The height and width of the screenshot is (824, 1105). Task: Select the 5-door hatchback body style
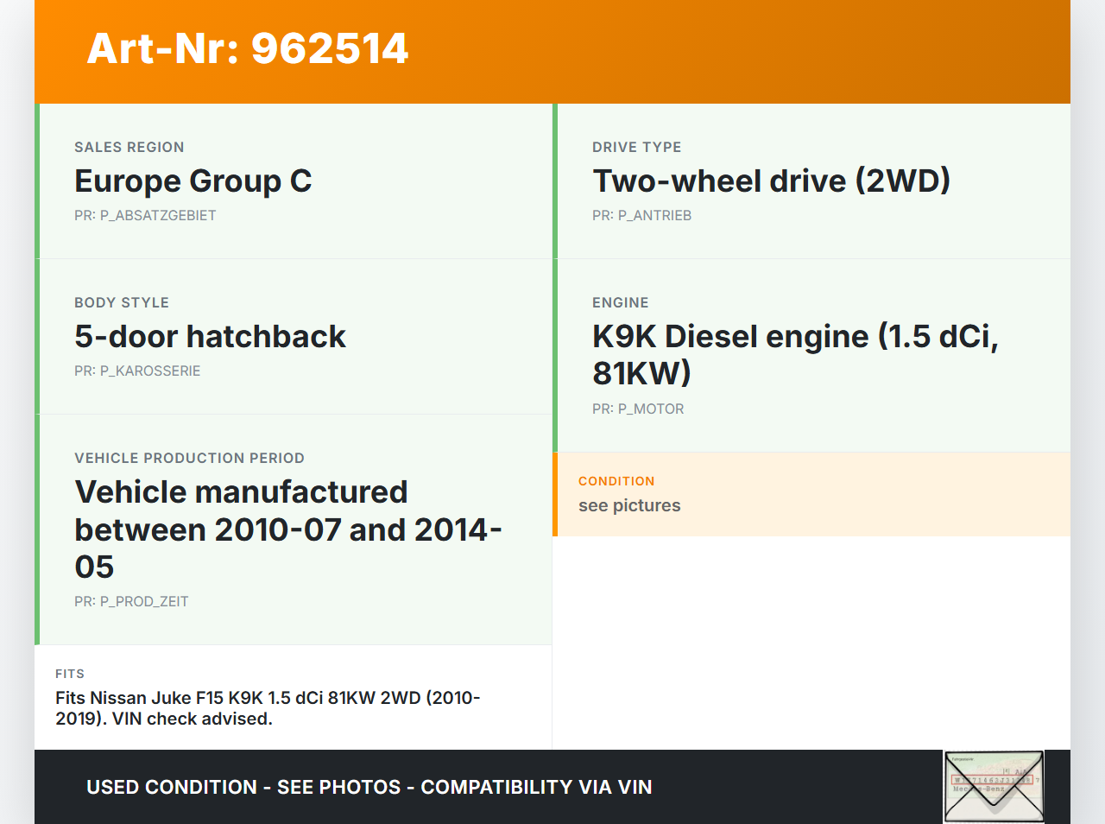[210, 337]
